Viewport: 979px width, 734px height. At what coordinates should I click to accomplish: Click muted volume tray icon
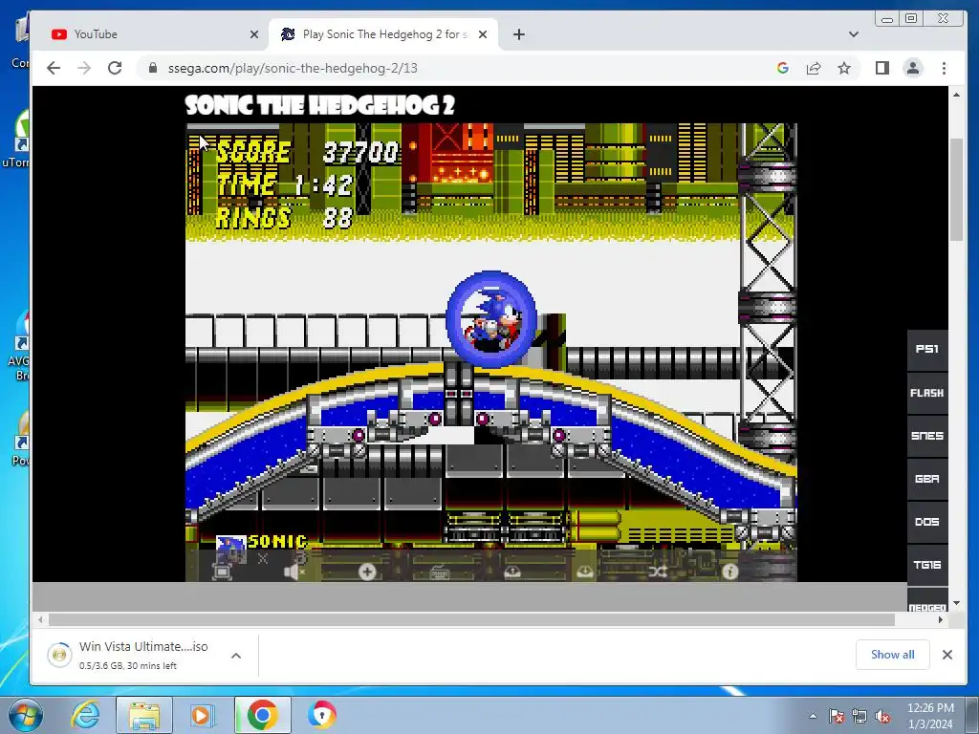point(882,717)
